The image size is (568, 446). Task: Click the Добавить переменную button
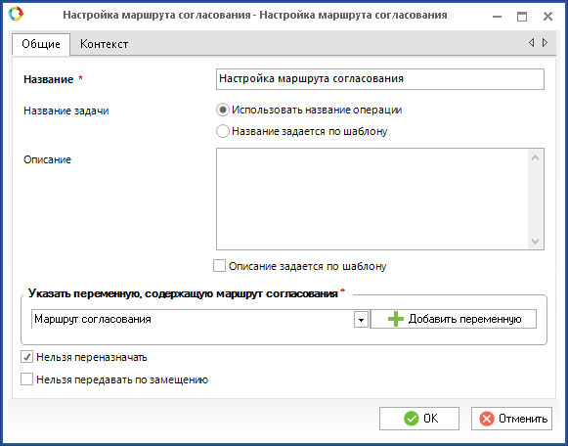click(454, 319)
